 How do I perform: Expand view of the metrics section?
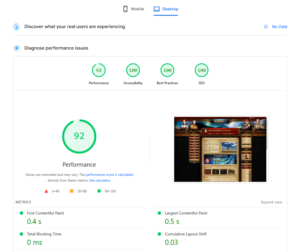click(x=271, y=202)
